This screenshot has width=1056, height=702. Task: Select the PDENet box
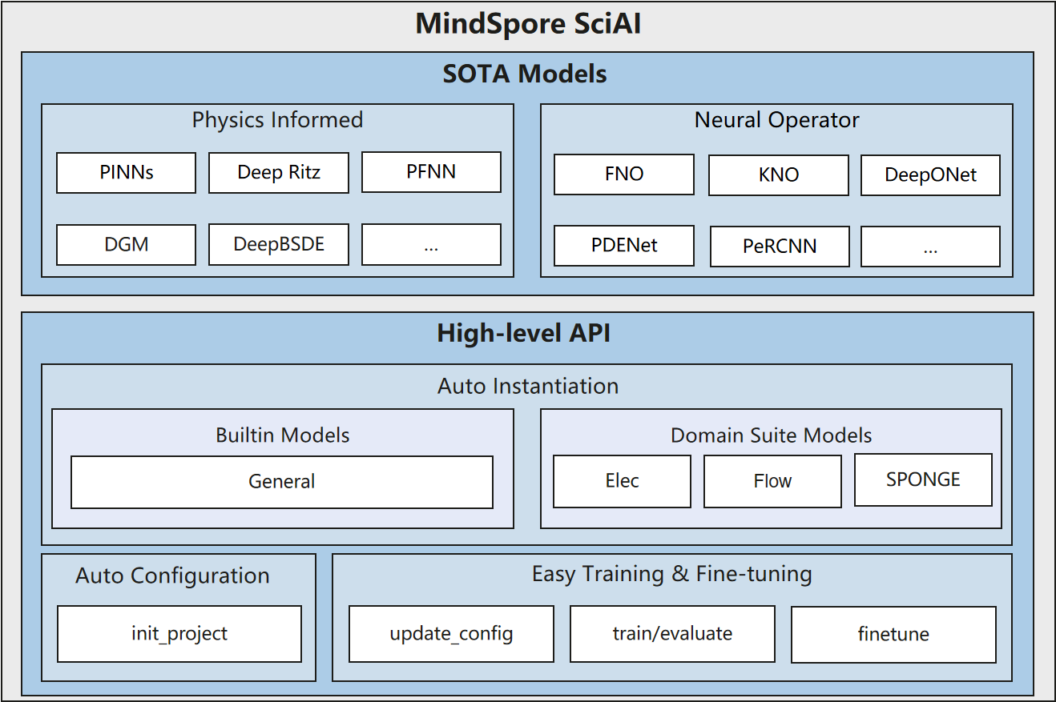pos(624,246)
